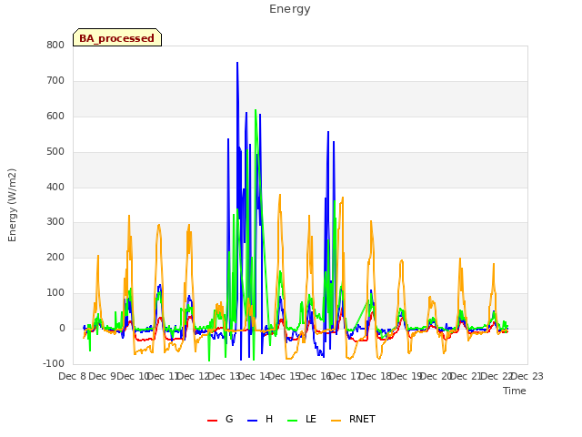The image size is (582, 437).
Task: Click the Dec 23 x-axis tick label
Action: tap(527, 376)
